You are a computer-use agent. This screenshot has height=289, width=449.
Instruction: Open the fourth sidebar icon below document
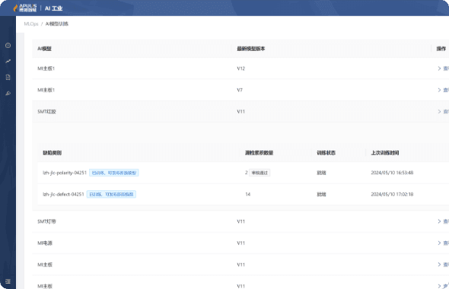pos(8,93)
